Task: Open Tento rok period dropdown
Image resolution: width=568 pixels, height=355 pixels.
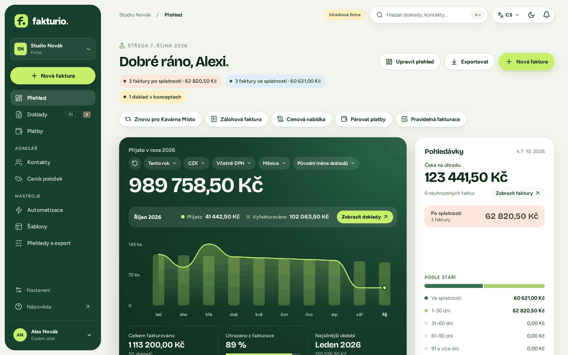Action: pyautogui.click(x=162, y=163)
